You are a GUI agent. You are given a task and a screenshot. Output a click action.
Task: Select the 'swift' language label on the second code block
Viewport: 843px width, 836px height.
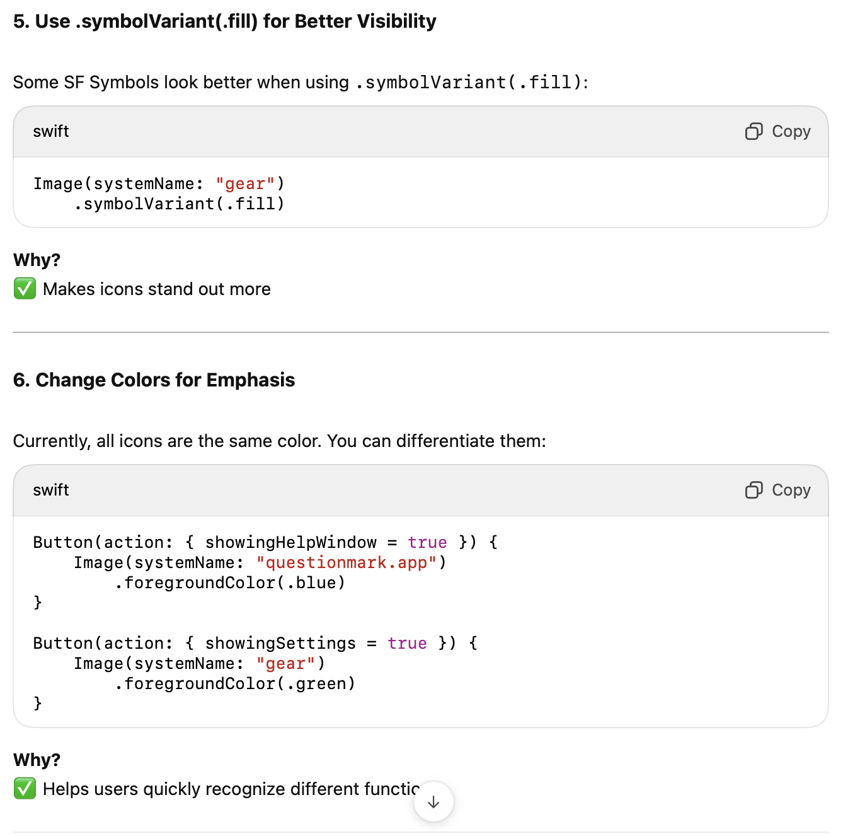(50, 490)
